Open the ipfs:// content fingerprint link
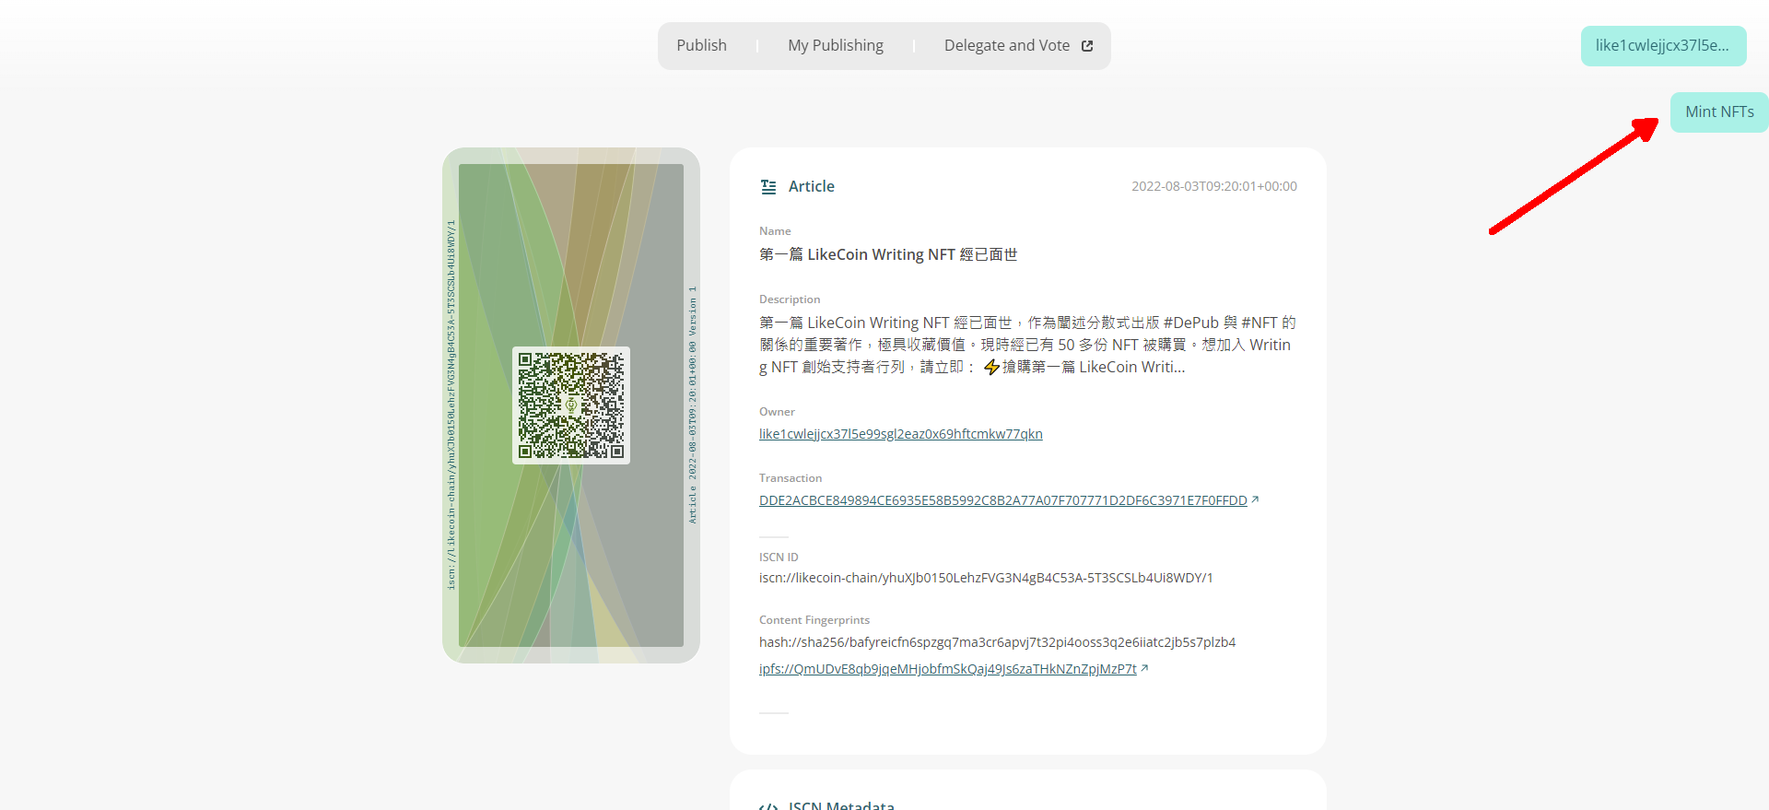This screenshot has height=810, width=1769. point(947,669)
